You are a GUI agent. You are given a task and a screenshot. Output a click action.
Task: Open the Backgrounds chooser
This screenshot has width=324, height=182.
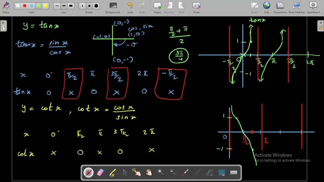[x=113, y=8]
